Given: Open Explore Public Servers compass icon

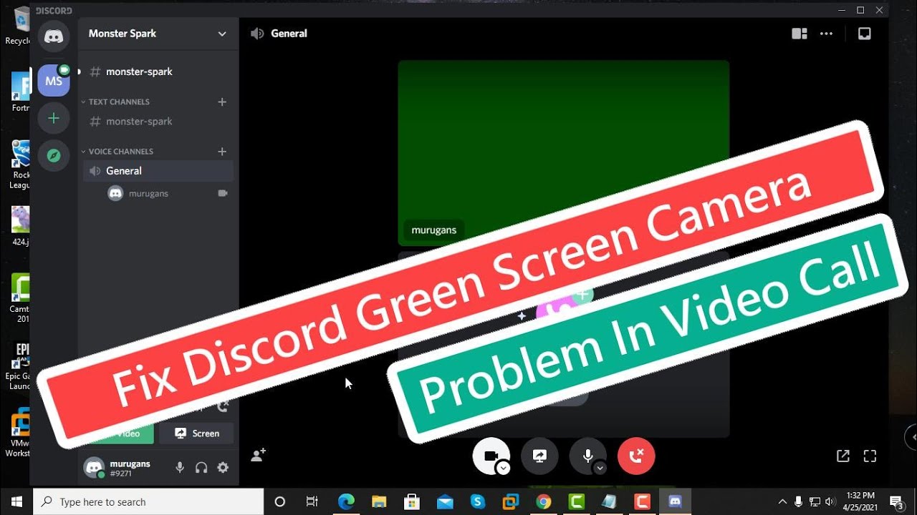Looking at the screenshot, I should pyautogui.click(x=54, y=155).
